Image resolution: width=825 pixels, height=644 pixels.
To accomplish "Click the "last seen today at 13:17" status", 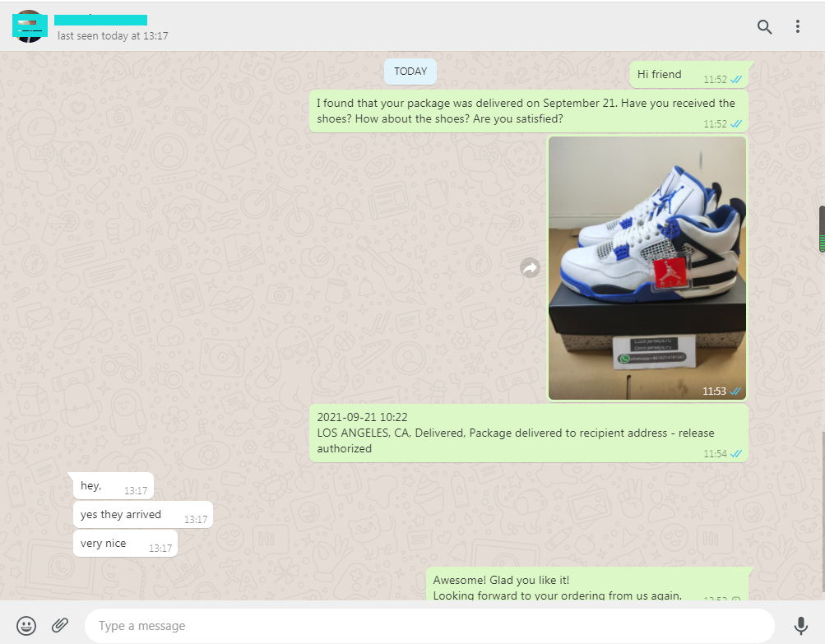I will click(113, 36).
